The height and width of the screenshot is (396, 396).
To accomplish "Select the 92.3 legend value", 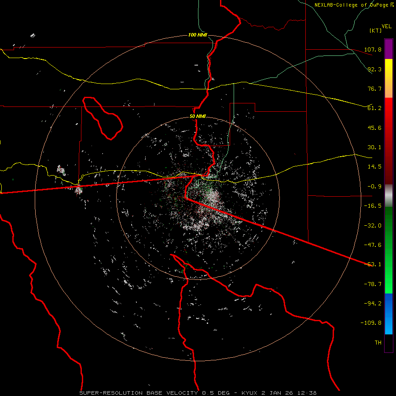I will pyautogui.click(x=374, y=69).
